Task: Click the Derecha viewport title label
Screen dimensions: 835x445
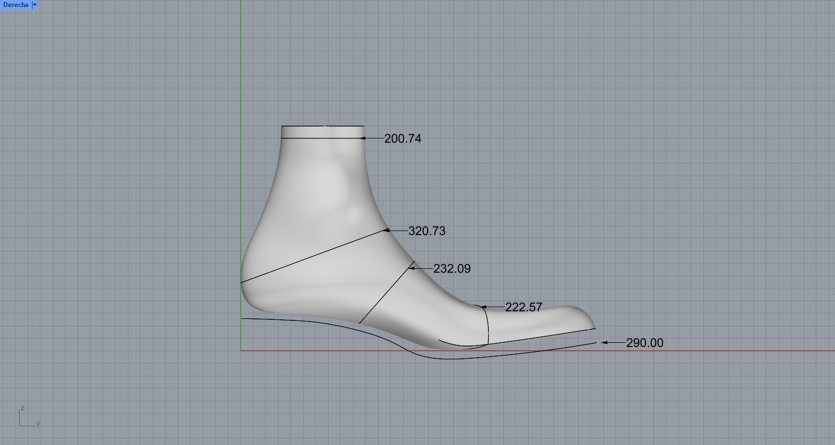Action: click(15, 5)
